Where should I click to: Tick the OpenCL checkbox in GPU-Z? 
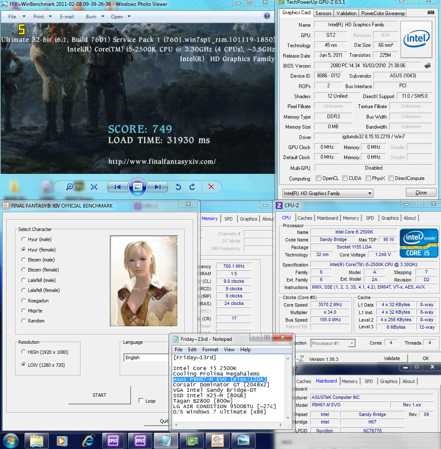[318, 178]
